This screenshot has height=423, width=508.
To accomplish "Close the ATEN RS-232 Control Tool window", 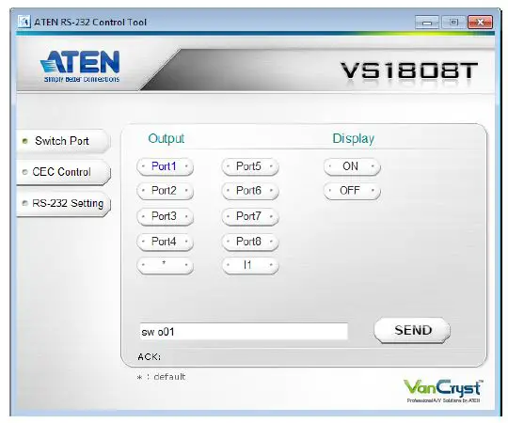I will pos(480,23).
